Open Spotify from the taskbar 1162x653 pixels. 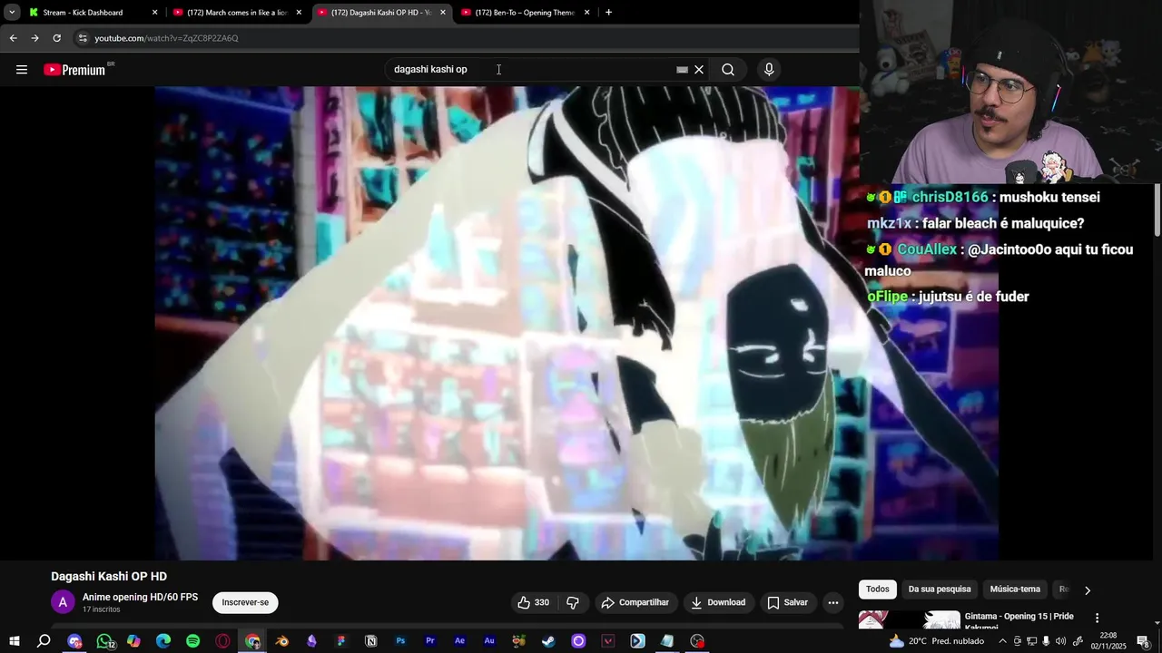point(192,641)
